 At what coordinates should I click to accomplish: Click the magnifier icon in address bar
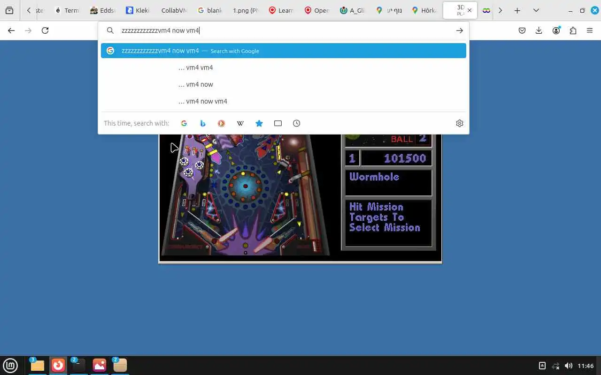pyautogui.click(x=110, y=30)
